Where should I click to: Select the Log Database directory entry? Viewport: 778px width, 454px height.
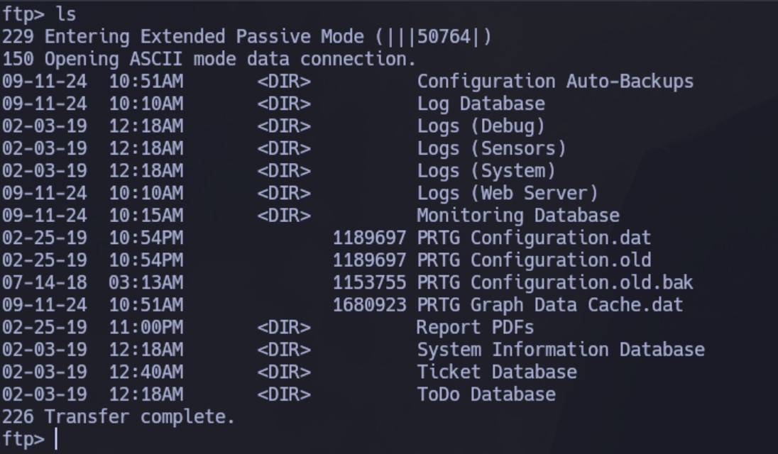[x=481, y=104]
